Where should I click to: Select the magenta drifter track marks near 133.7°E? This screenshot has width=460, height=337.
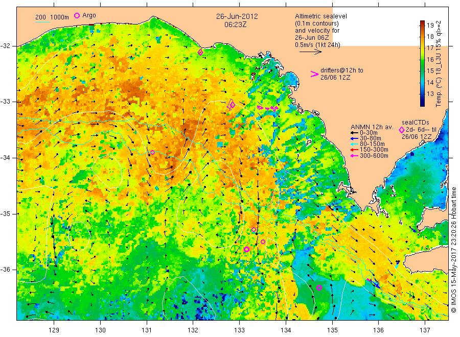point(268,108)
